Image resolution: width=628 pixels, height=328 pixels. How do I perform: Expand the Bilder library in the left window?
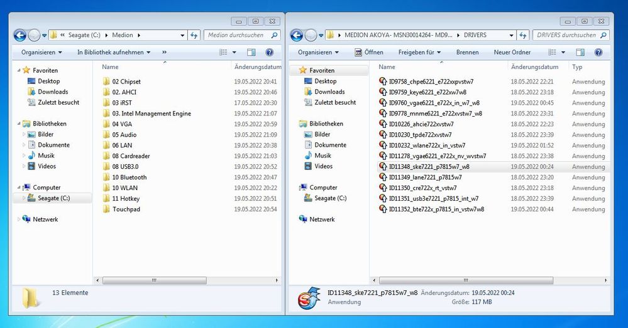point(25,134)
